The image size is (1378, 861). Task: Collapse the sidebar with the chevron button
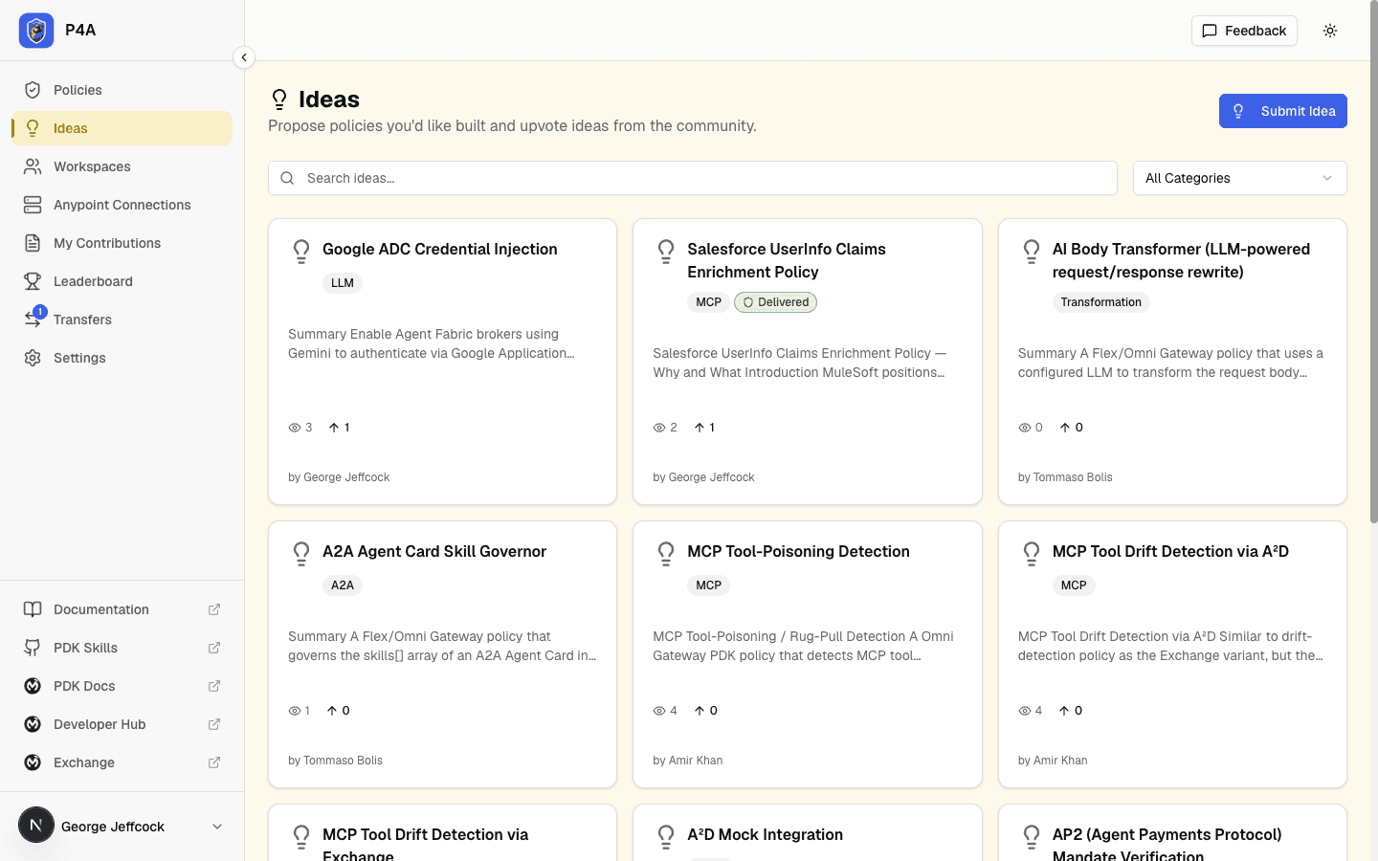pos(244,57)
